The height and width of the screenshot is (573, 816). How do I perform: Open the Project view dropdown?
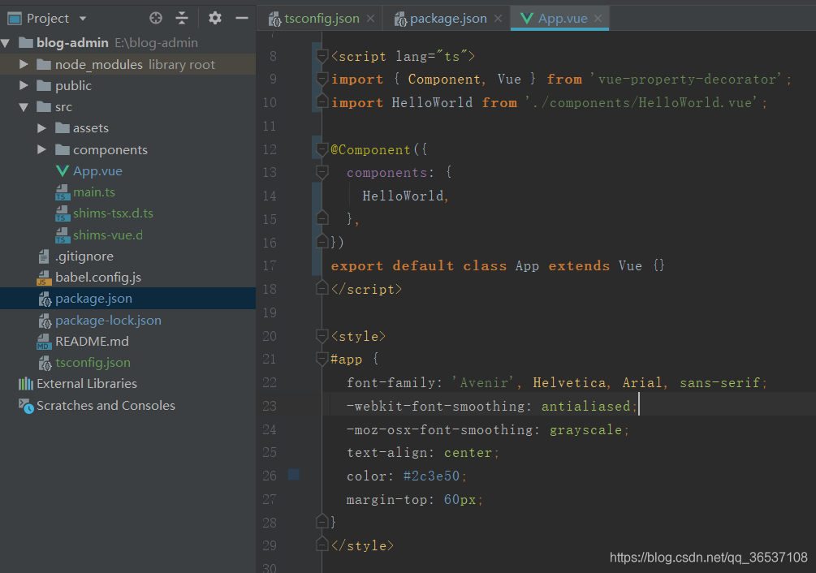83,19
